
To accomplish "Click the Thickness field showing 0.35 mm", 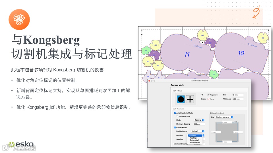I will (x=238, y=99).
